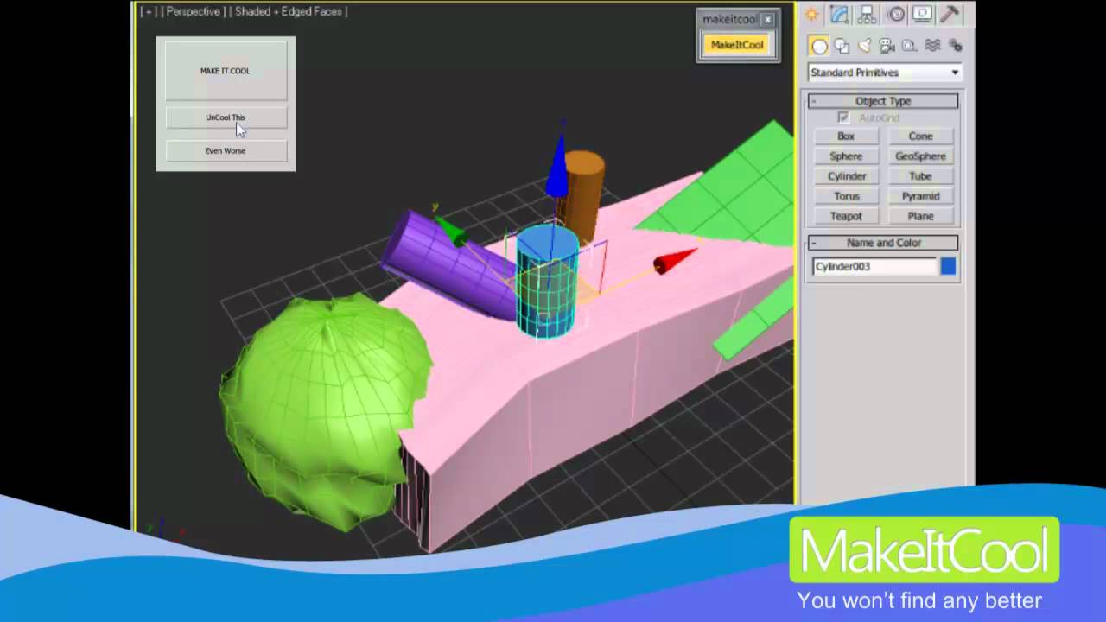
Task: Create a GeoSphere primitive
Action: pos(920,156)
